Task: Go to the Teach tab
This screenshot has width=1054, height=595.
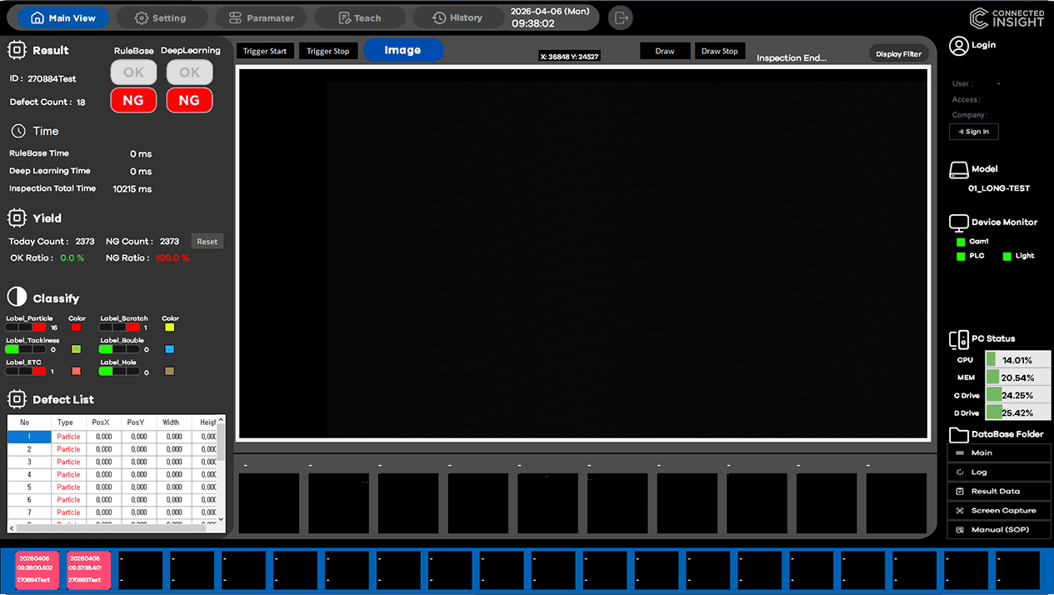Action: 360,17
